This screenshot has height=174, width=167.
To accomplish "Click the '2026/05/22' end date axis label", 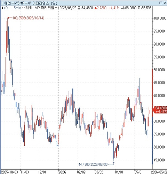I will [159, 172].
